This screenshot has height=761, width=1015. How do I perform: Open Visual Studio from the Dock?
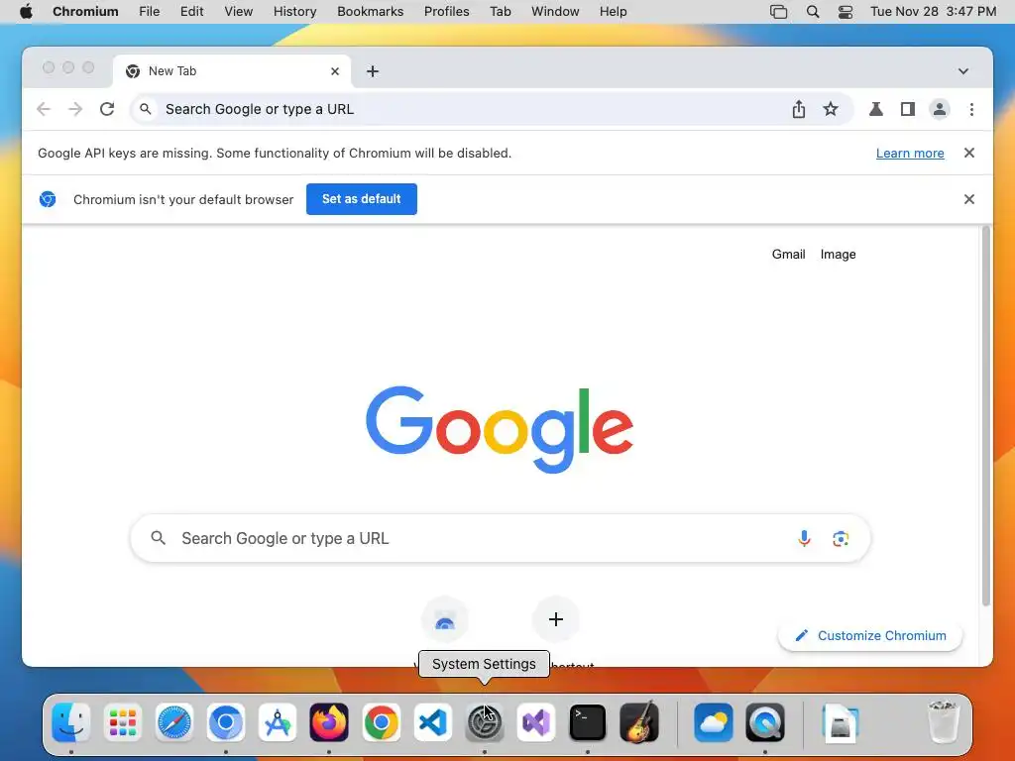coord(536,722)
